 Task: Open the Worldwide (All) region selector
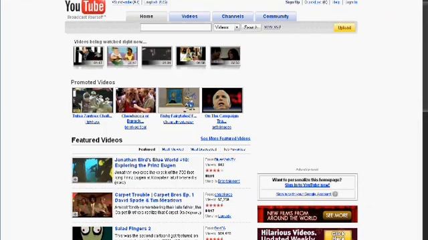click(x=126, y=2)
